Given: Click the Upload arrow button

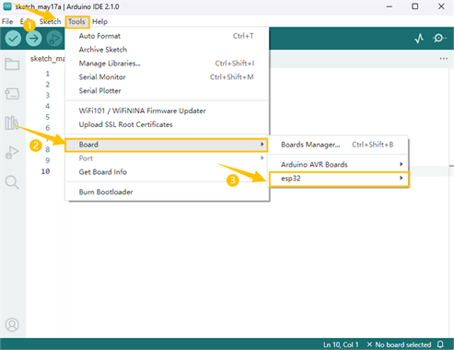Looking at the screenshot, I should [x=33, y=39].
